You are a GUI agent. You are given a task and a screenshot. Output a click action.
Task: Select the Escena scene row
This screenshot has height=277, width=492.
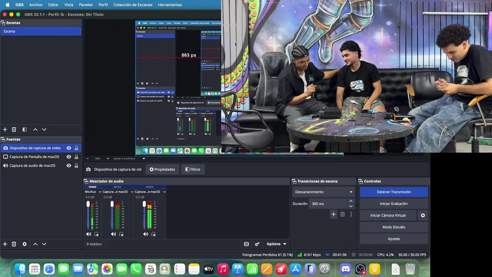41,31
